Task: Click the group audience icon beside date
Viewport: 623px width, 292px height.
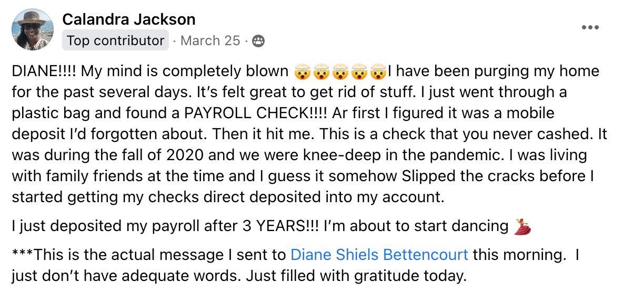Action: tap(258, 40)
